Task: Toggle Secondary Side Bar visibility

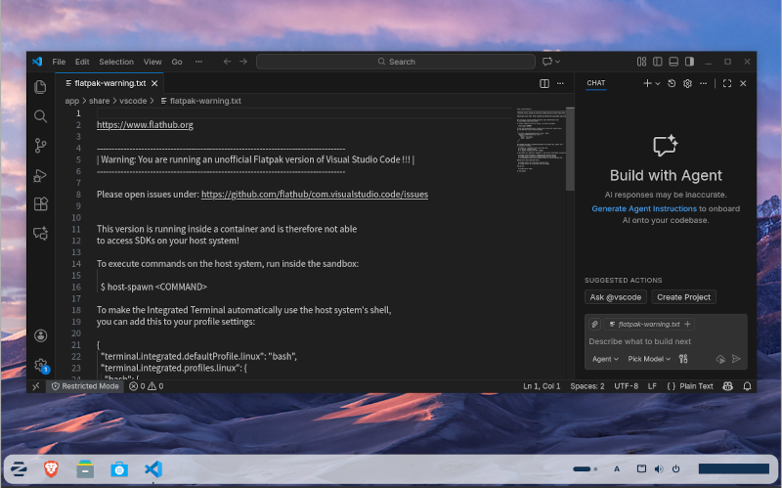Action: click(690, 62)
